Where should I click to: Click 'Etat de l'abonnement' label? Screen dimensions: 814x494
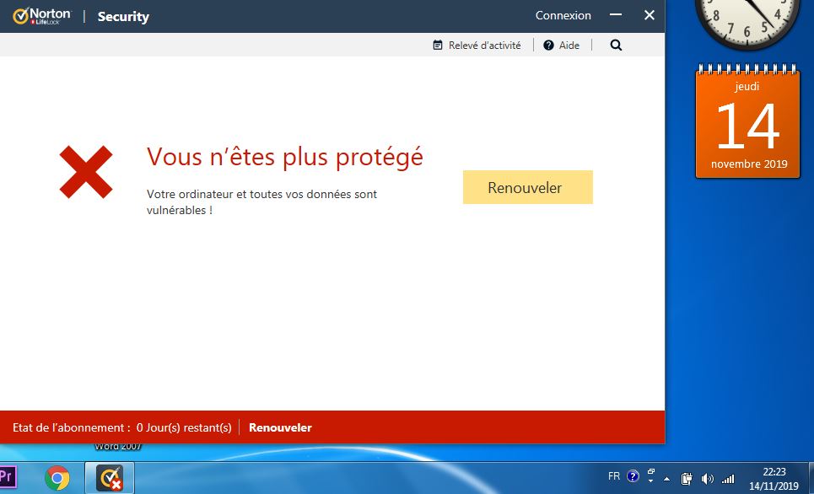point(71,427)
